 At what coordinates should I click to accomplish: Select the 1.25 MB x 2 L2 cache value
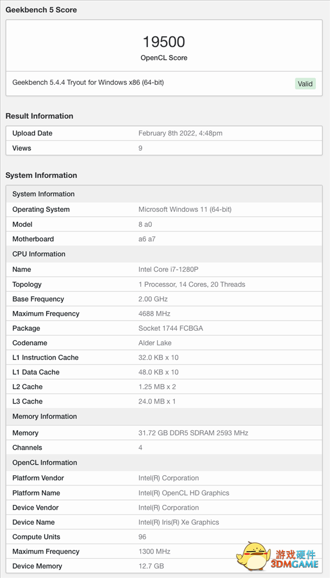(x=157, y=387)
